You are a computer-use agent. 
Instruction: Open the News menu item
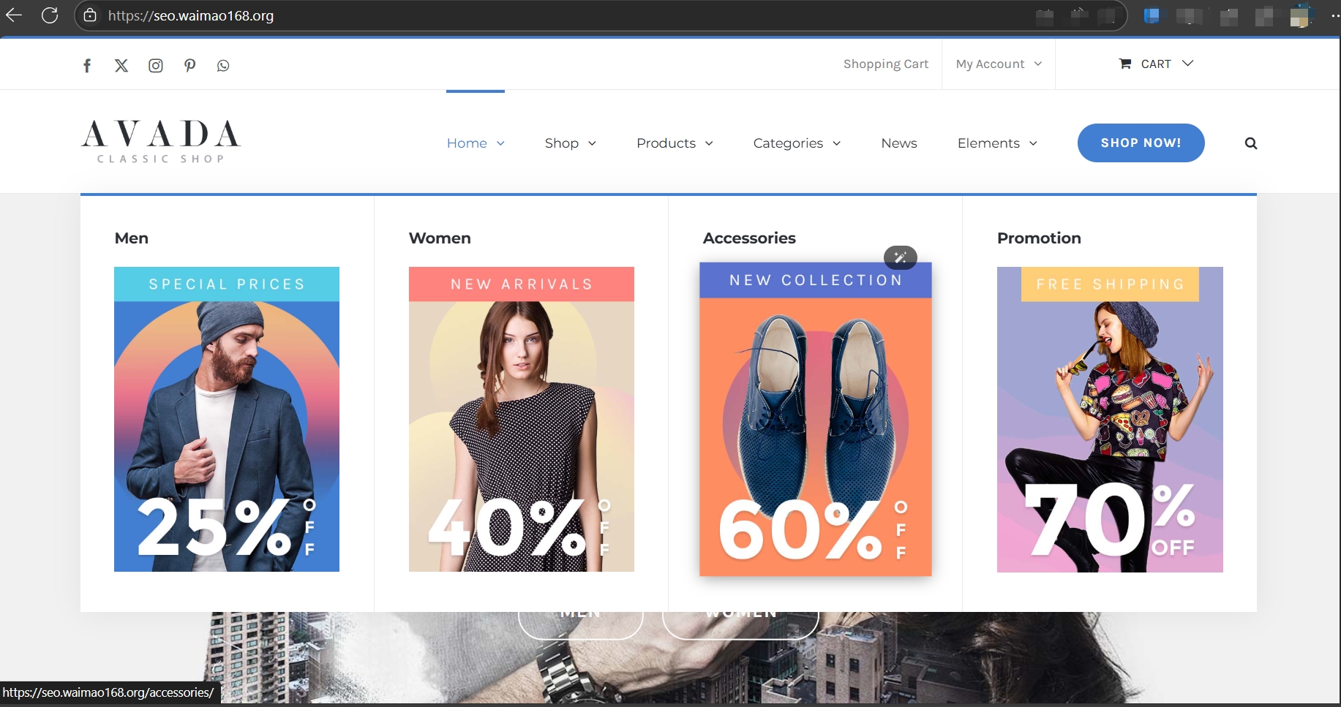[899, 143]
